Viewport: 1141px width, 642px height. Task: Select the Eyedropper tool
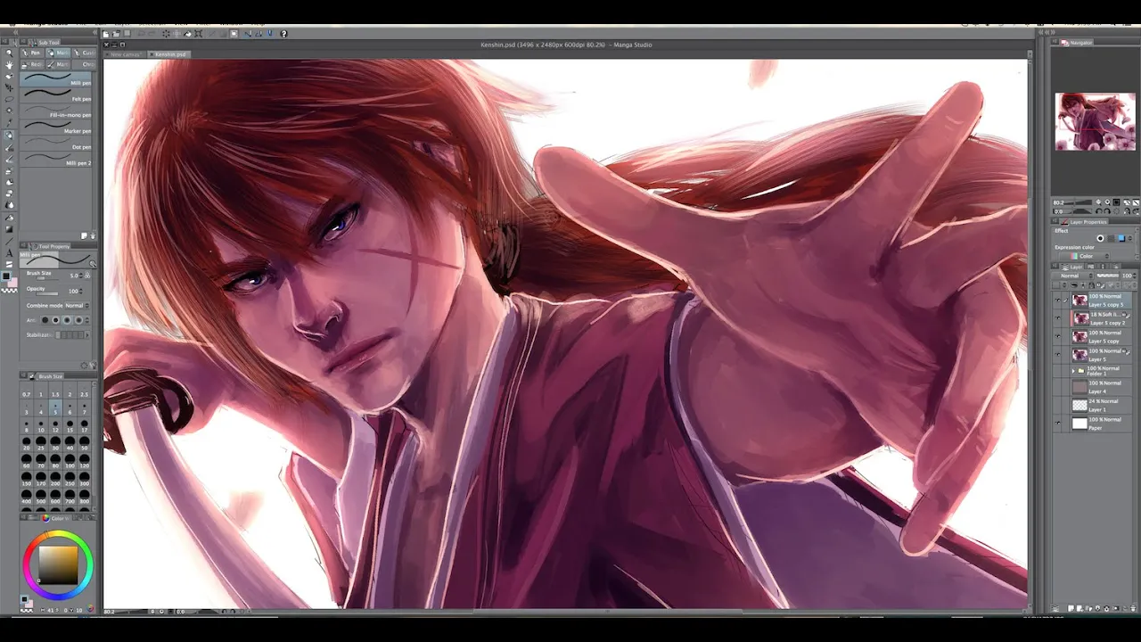tap(9, 123)
